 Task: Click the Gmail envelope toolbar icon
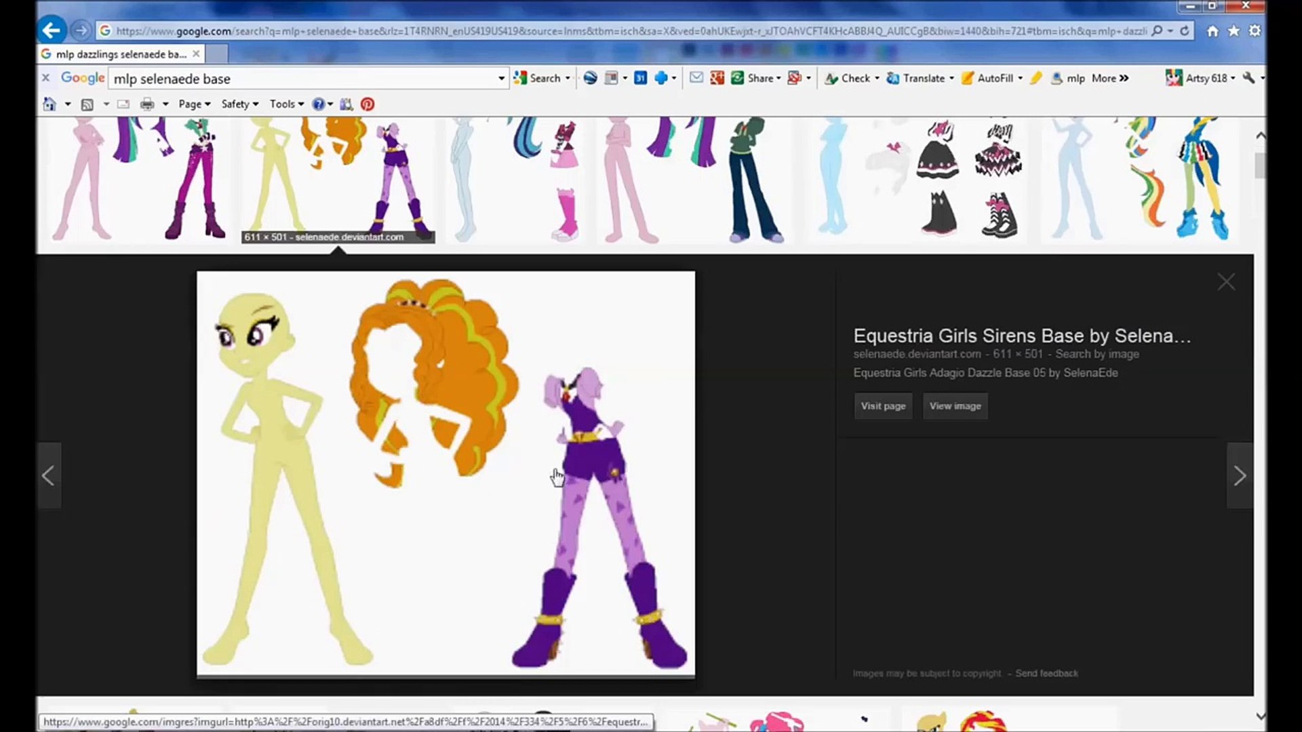pos(696,78)
